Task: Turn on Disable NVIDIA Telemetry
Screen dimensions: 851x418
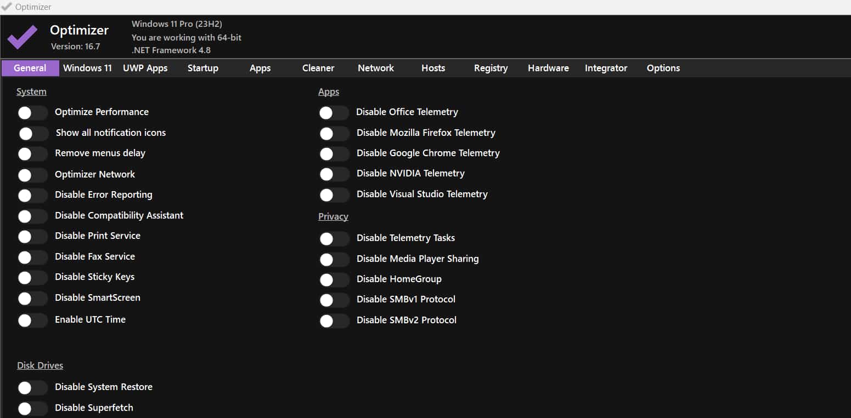Action: (334, 174)
